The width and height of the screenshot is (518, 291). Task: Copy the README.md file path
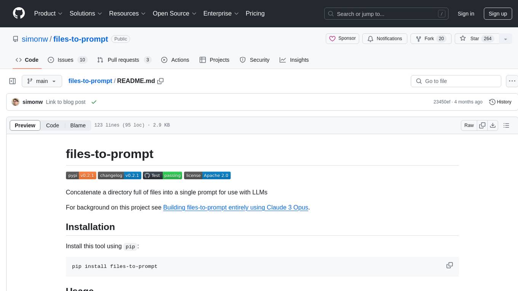pos(160,81)
